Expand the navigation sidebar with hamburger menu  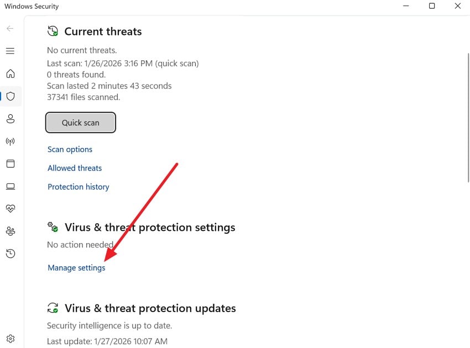click(10, 50)
